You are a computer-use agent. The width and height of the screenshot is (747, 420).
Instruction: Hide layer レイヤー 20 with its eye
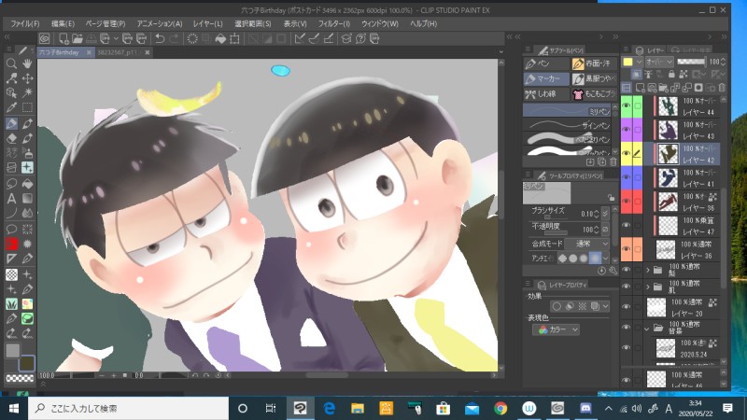pyautogui.click(x=626, y=307)
